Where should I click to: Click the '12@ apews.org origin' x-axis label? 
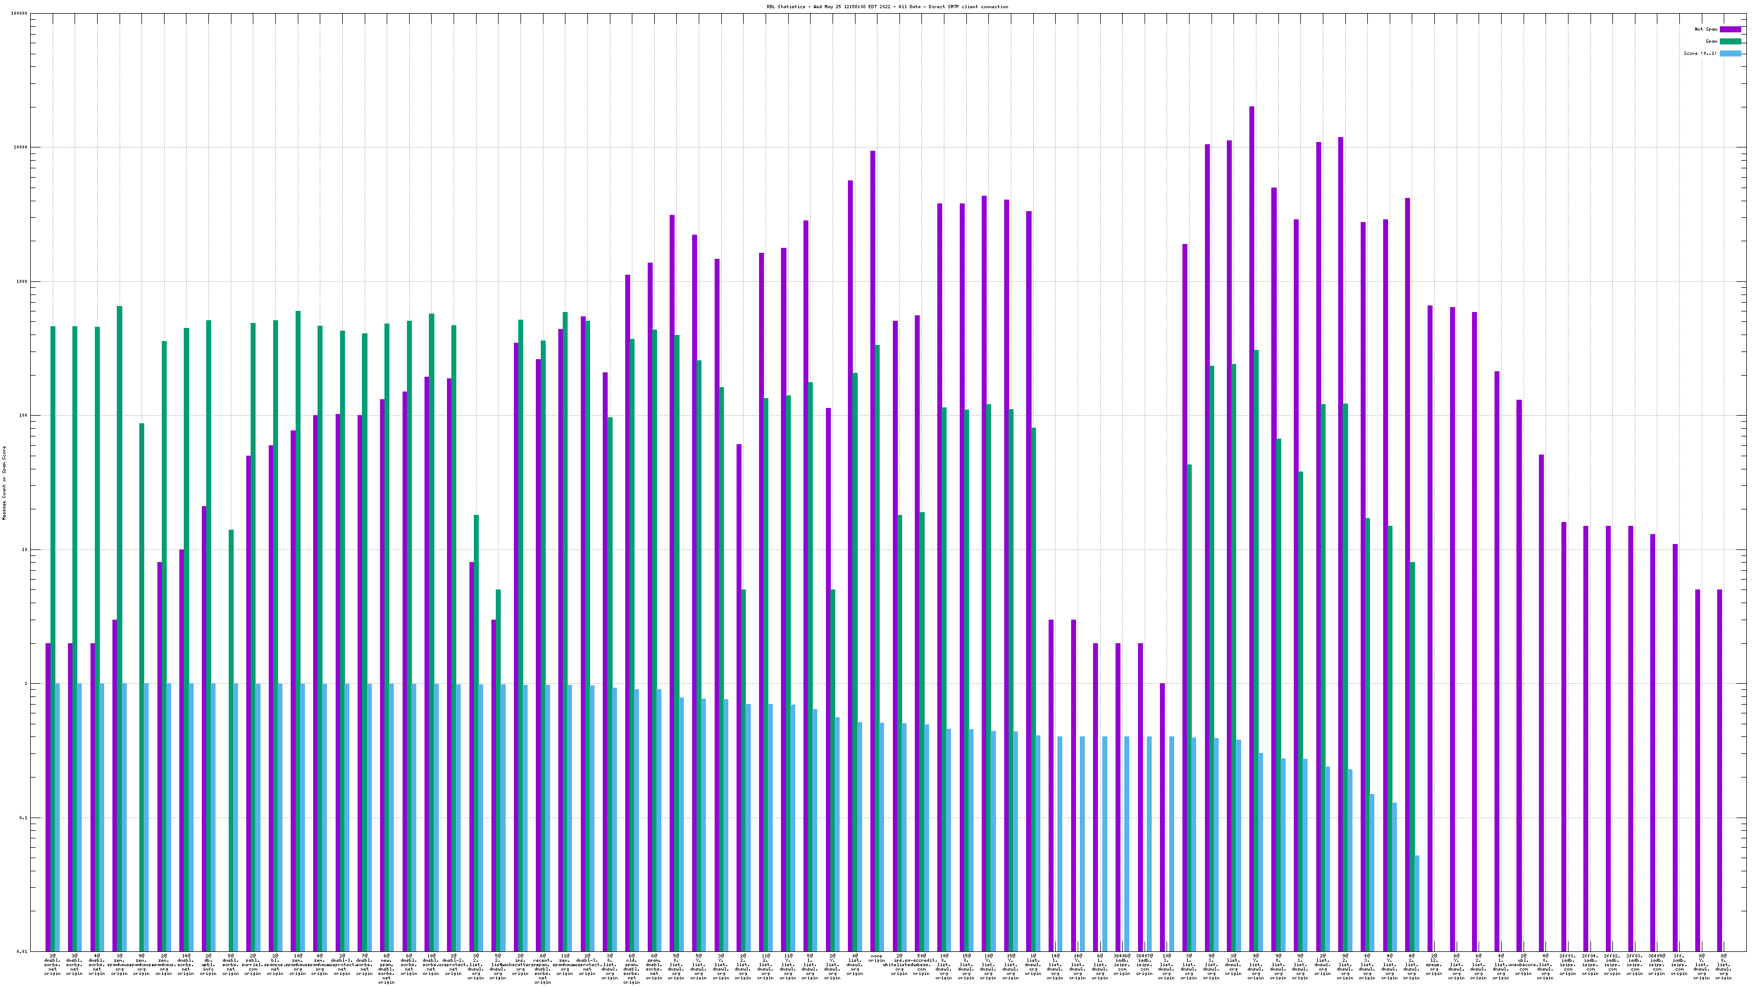click(1434, 965)
